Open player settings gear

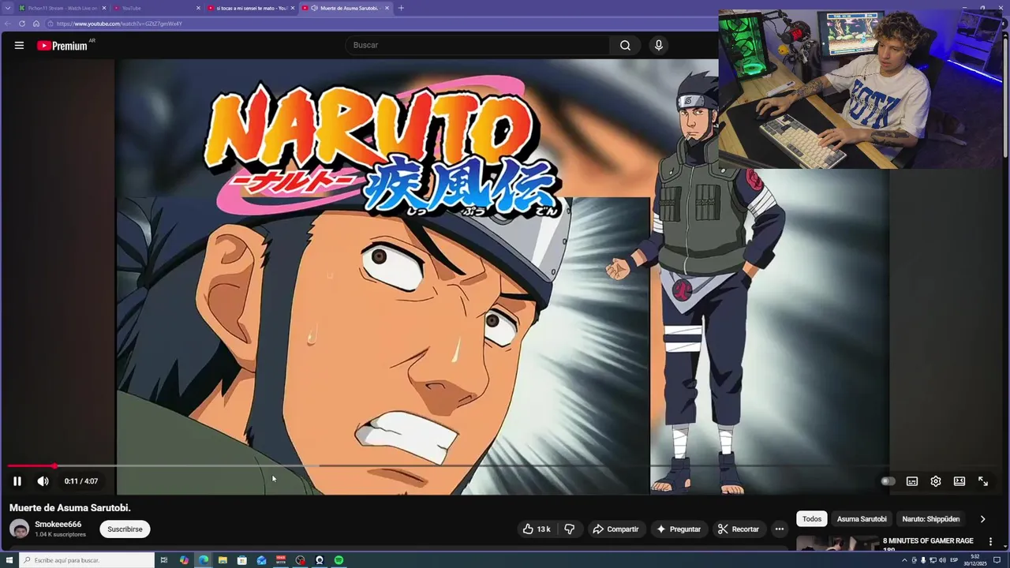click(x=936, y=481)
